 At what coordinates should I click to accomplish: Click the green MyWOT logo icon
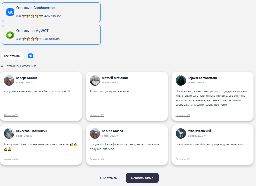coord(10,35)
